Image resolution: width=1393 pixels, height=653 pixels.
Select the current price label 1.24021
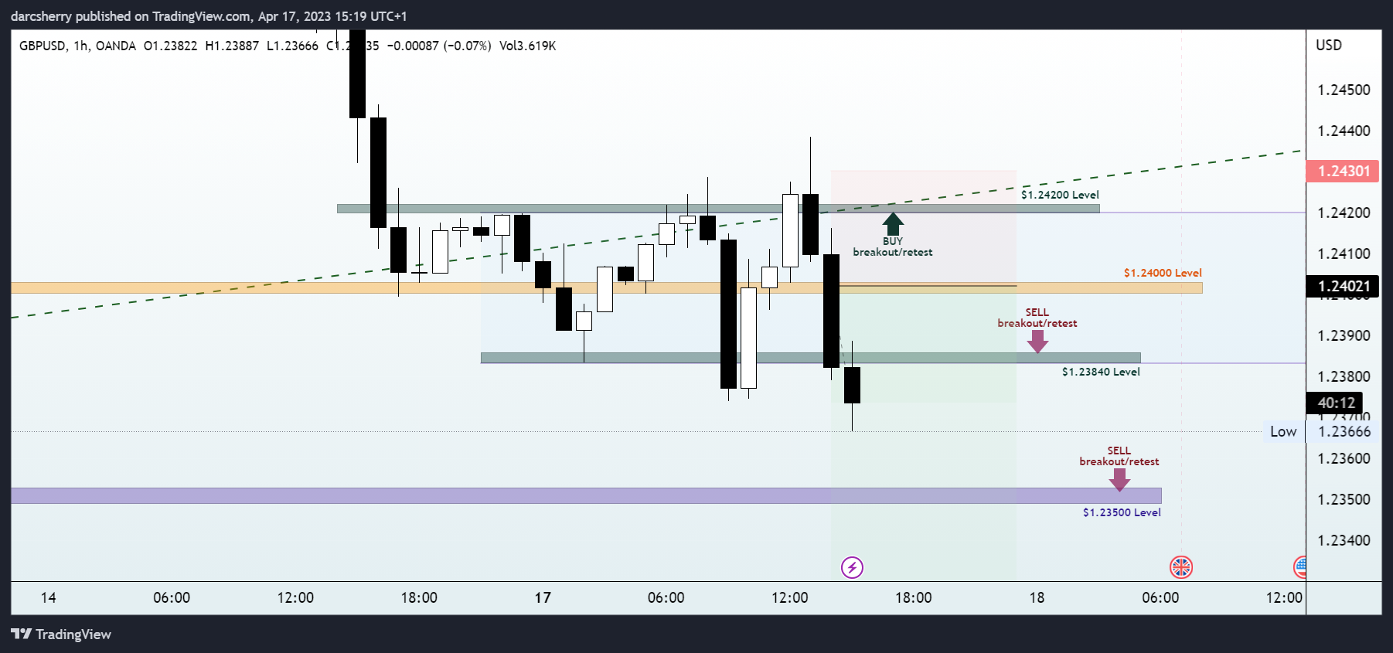pyautogui.click(x=1343, y=286)
